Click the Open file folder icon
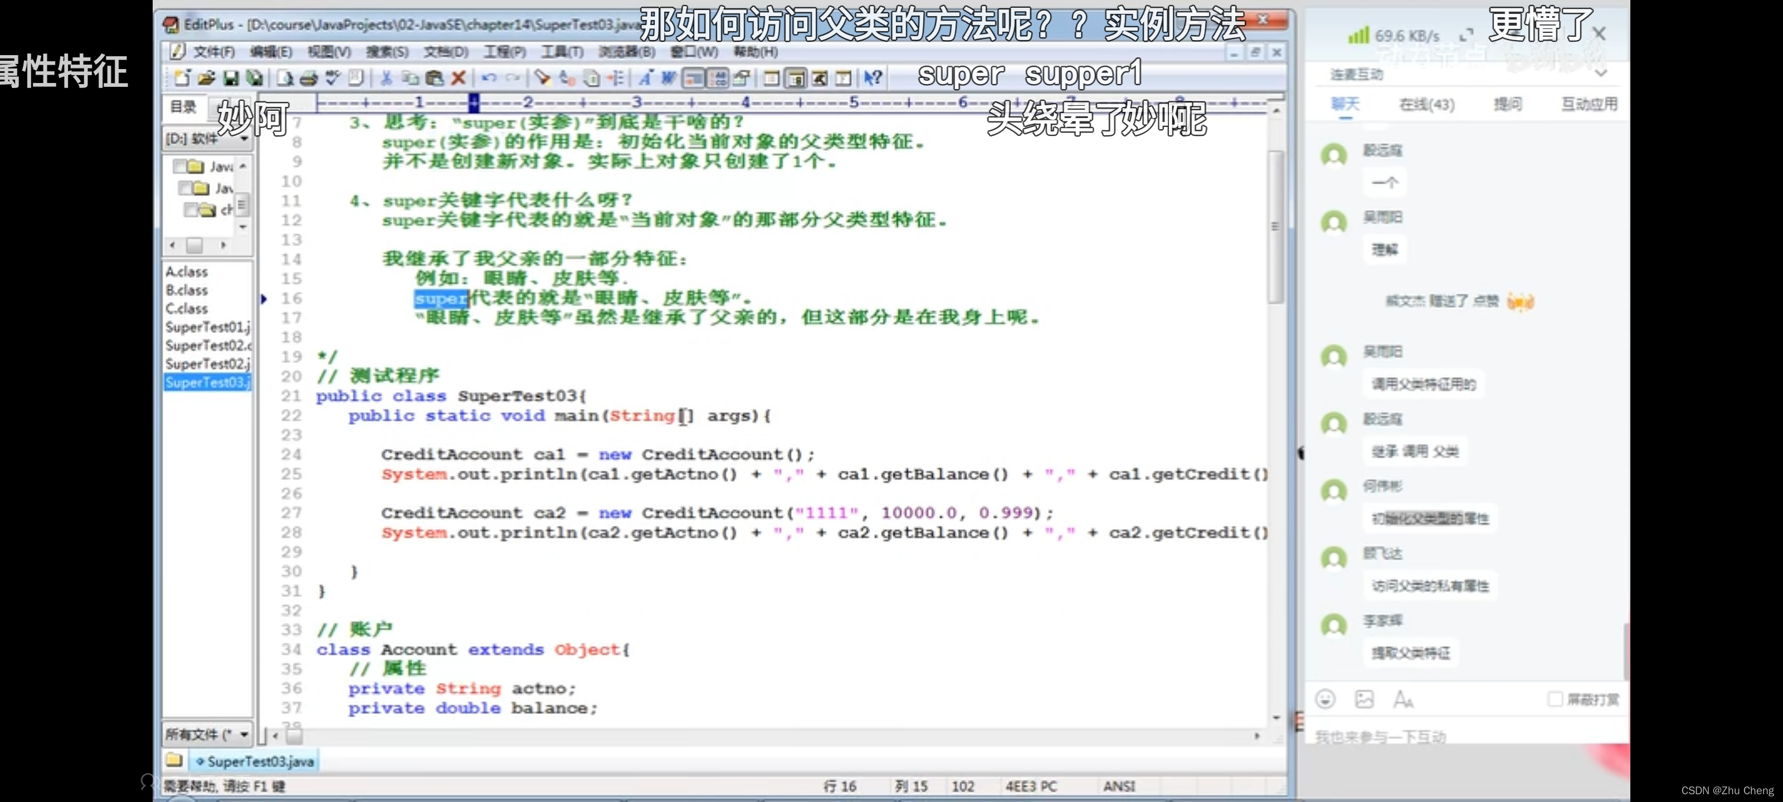 point(206,78)
